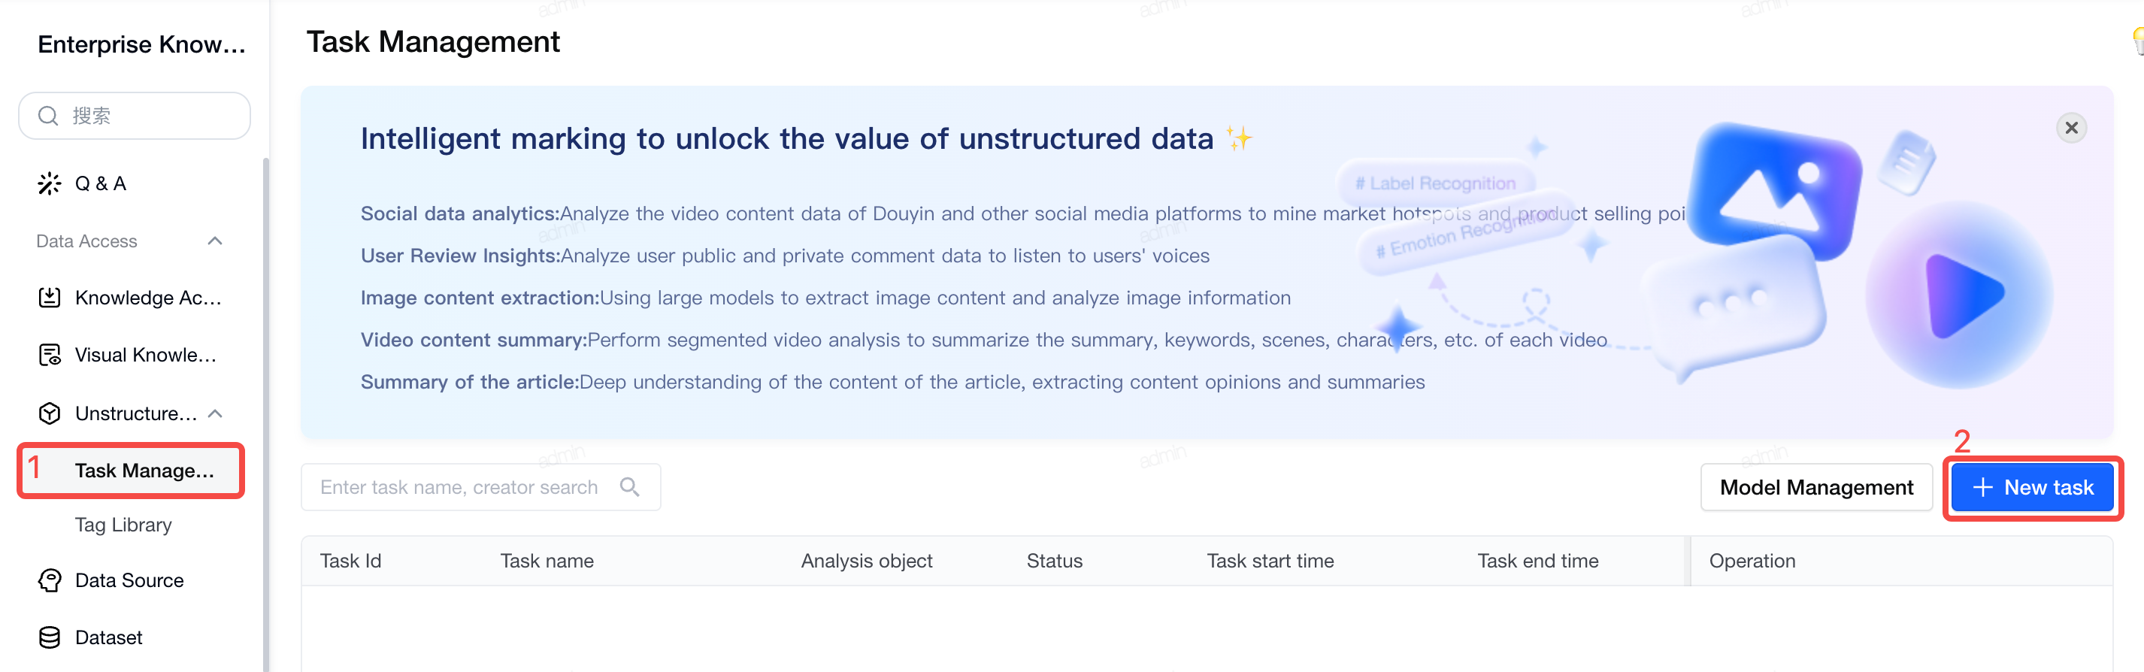2144x672 pixels.
Task: Click the magnifier icon in task search
Action: tap(629, 486)
